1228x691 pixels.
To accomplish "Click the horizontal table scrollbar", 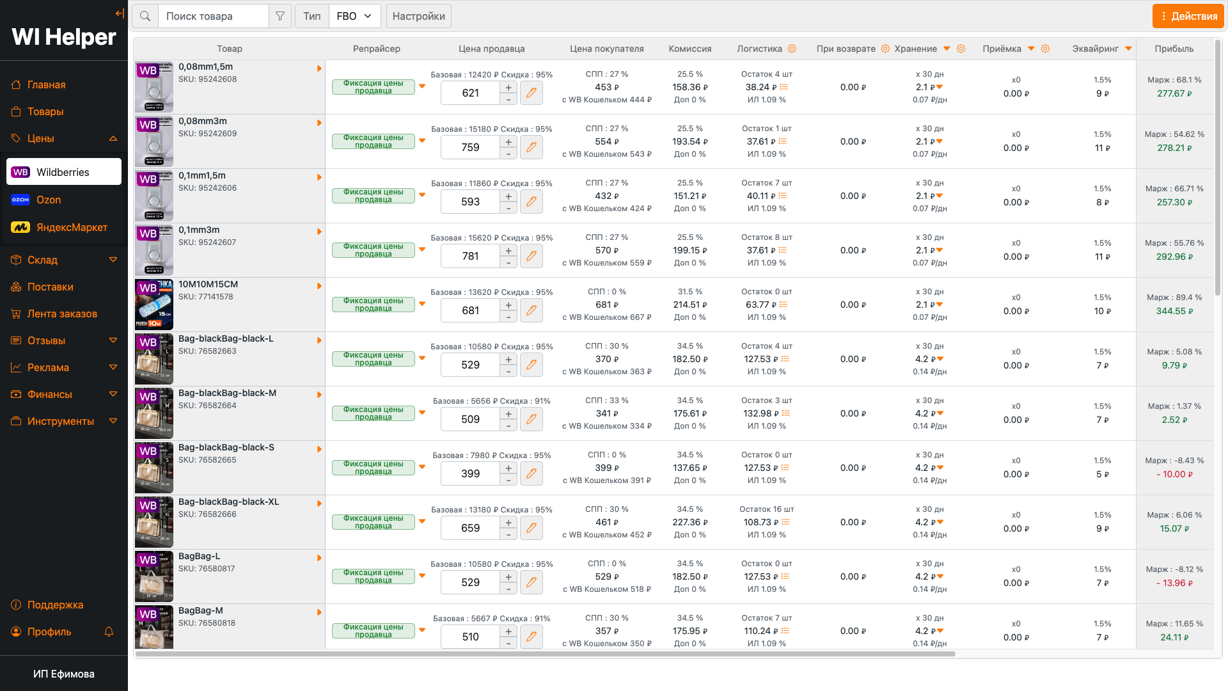I will [x=545, y=654].
